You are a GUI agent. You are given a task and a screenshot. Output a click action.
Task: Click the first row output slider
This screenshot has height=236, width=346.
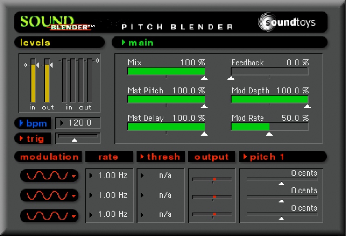point(212,180)
